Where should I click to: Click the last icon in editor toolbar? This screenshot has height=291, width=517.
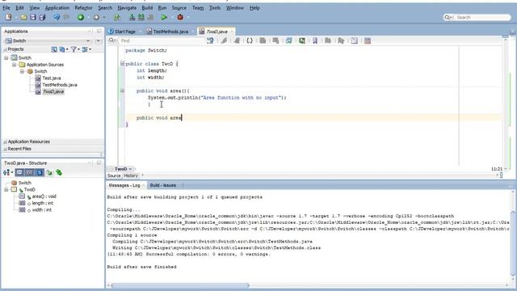point(368,40)
